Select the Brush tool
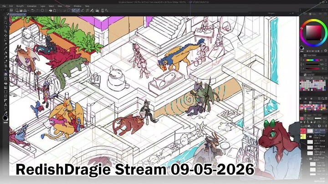 tap(5, 61)
